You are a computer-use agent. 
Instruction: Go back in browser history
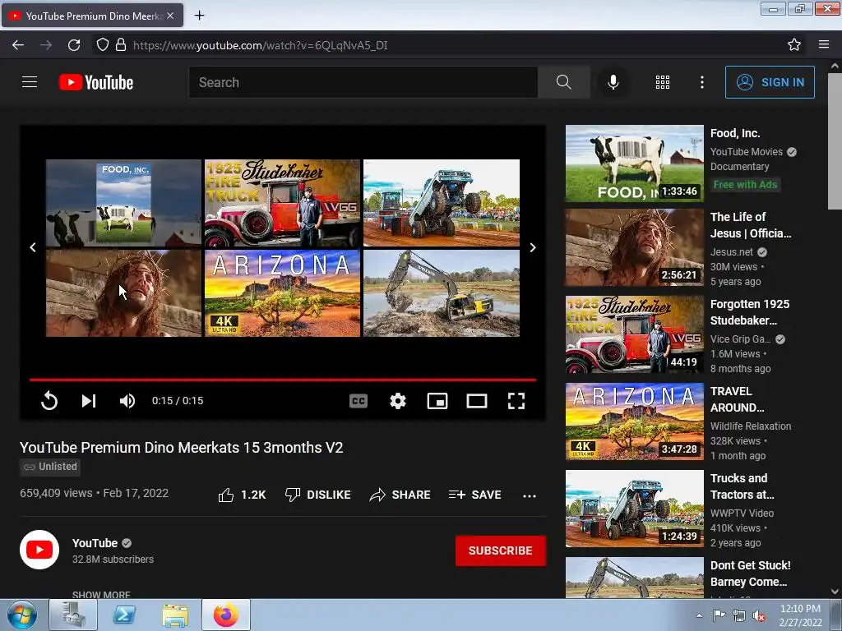[18, 45]
